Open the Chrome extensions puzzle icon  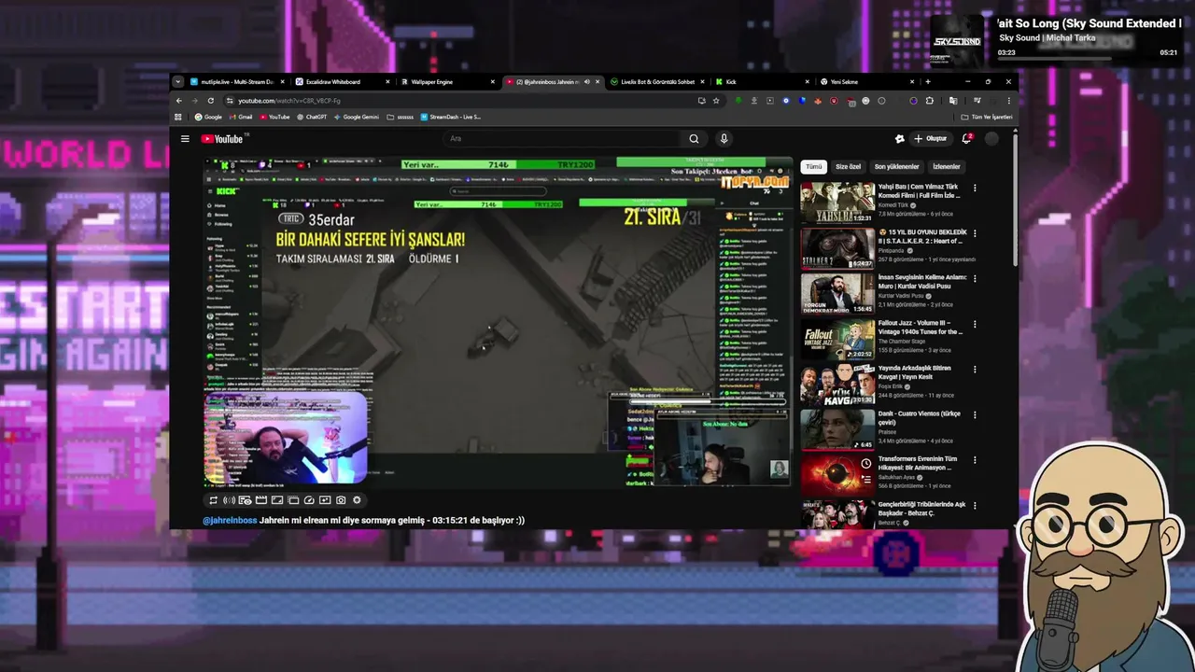(x=929, y=101)
